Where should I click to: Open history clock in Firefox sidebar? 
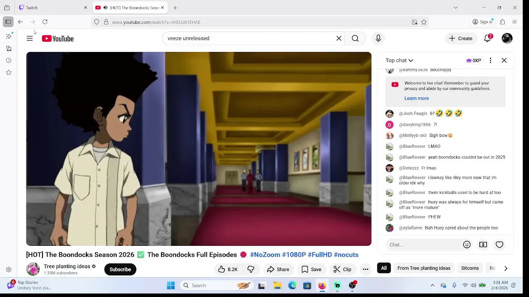pos(9,61)
